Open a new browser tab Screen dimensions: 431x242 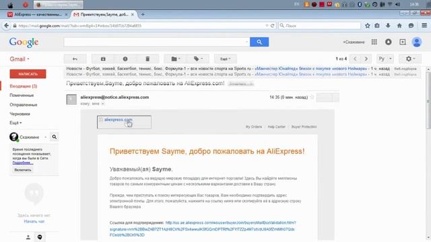(x=143, y=15)
